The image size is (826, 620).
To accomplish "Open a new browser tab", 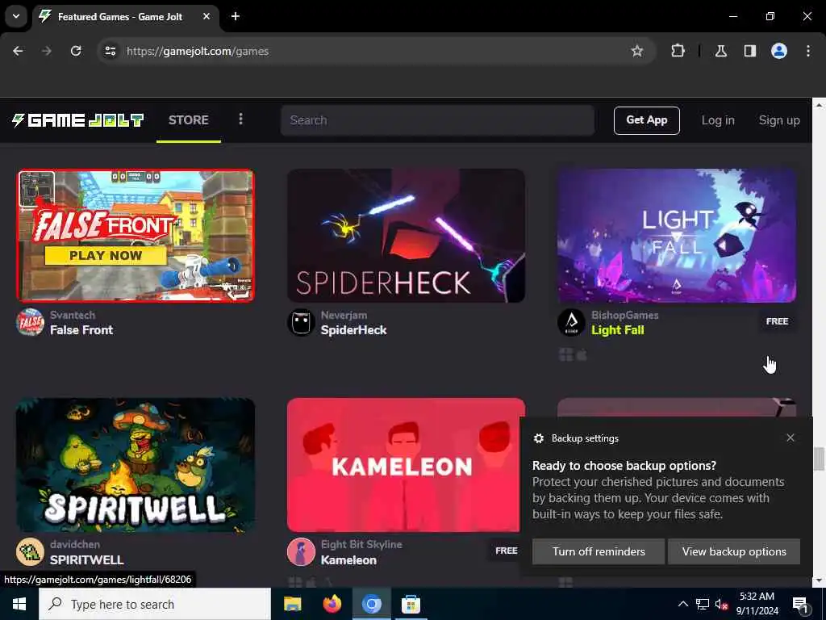I will click(235, 16).
